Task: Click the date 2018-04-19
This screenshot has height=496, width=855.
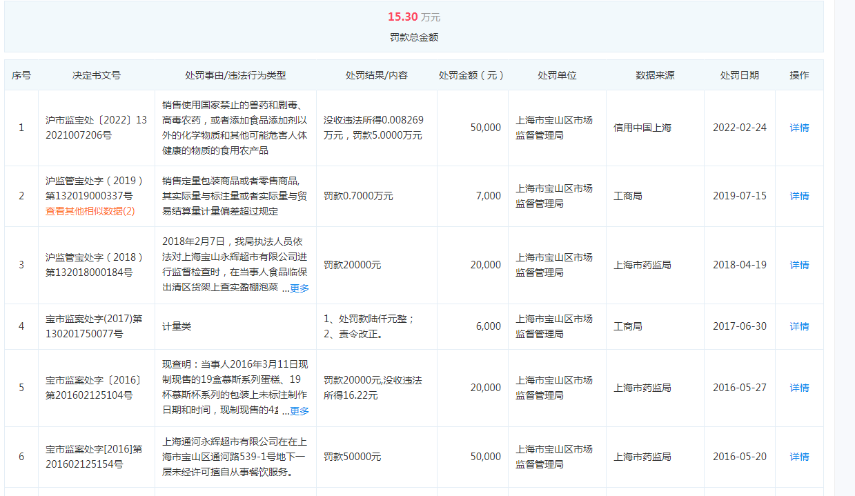Action: (x=740, y=265)
